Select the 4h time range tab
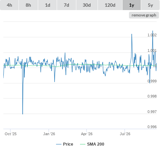Image resolution: width=160 pixels, height=153 pixels. click(9, 5)
